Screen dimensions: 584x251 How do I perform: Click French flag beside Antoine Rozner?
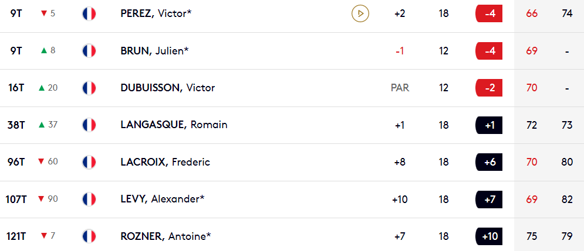[x=89, y=236]
